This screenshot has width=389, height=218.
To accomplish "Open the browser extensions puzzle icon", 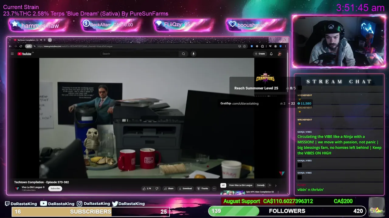I will pyautogui.click(x=262, y=46).
